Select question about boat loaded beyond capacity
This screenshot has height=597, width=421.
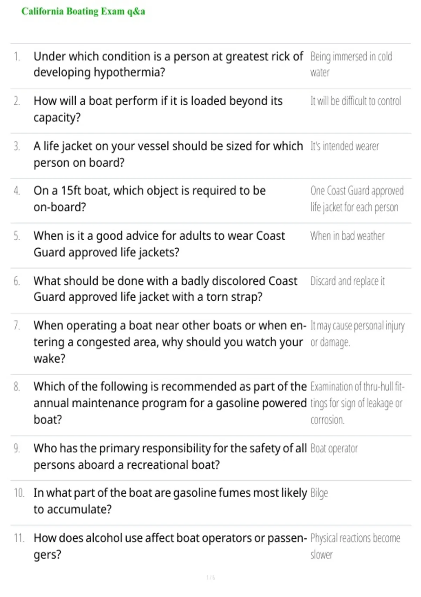(158, 109)
